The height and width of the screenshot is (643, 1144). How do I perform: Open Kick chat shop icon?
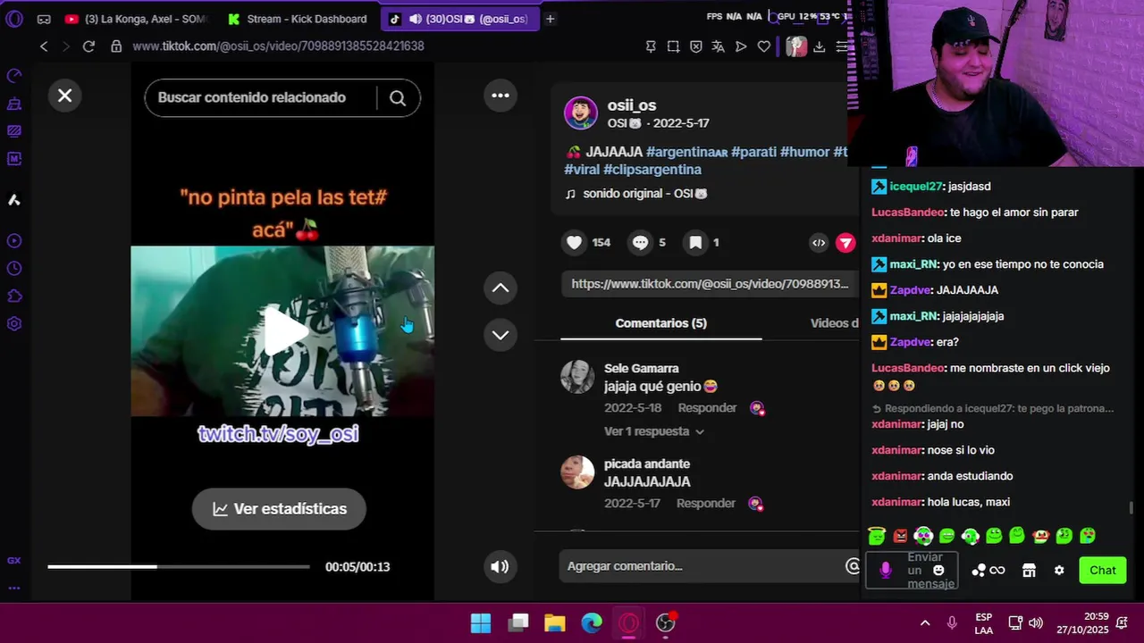coord(1029,571)
